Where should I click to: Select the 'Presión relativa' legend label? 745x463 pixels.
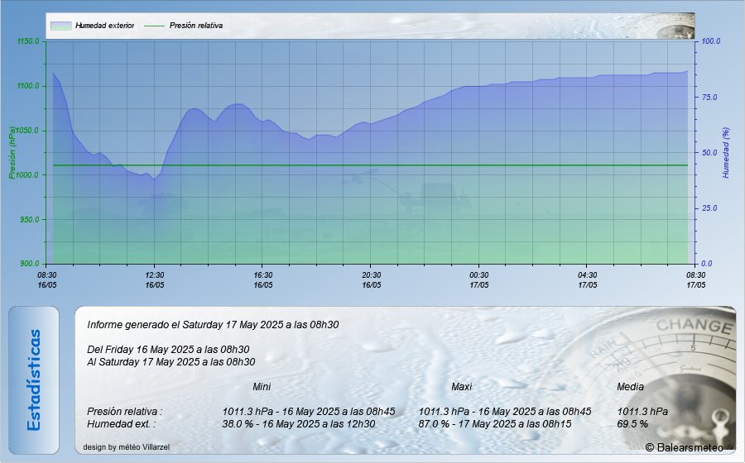(x=196, y=26)
